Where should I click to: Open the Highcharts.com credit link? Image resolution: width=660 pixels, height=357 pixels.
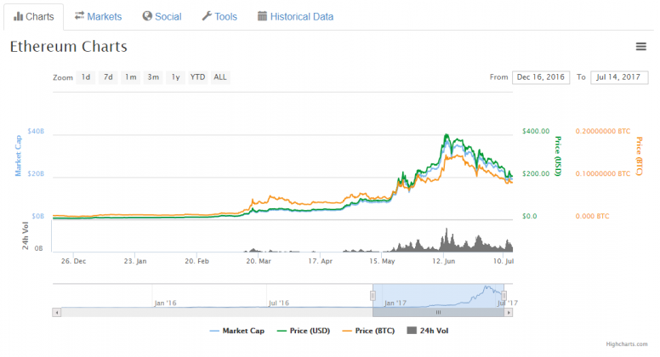click(x=628, y=344)
